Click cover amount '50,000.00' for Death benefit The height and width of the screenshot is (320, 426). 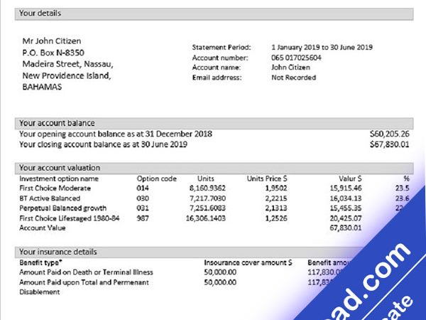pos(220,272)
